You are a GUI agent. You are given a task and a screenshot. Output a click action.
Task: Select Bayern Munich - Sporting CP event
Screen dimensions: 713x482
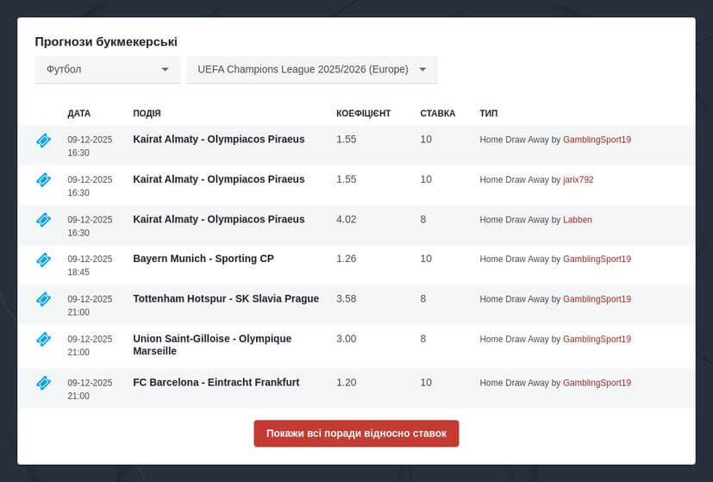point(203,259)
